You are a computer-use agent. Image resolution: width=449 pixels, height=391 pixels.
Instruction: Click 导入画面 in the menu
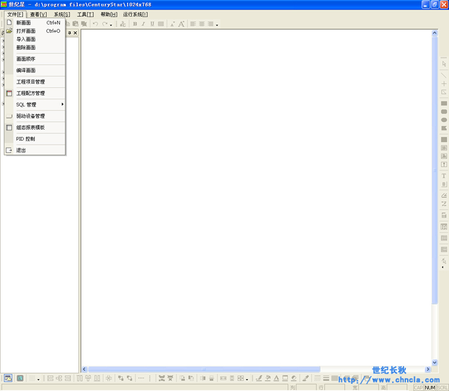coord(35,39)
